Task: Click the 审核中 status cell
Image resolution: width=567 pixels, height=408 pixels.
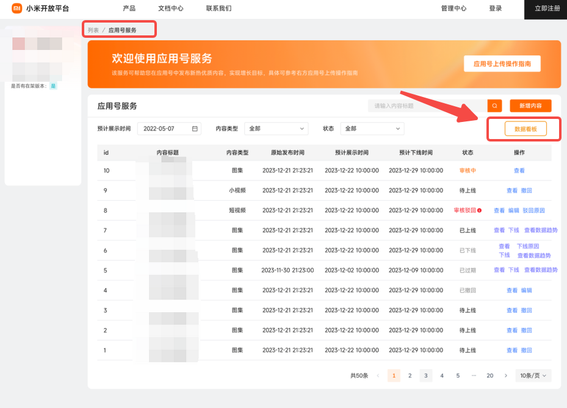Action: pyautogui.click(x=468, y=171)
